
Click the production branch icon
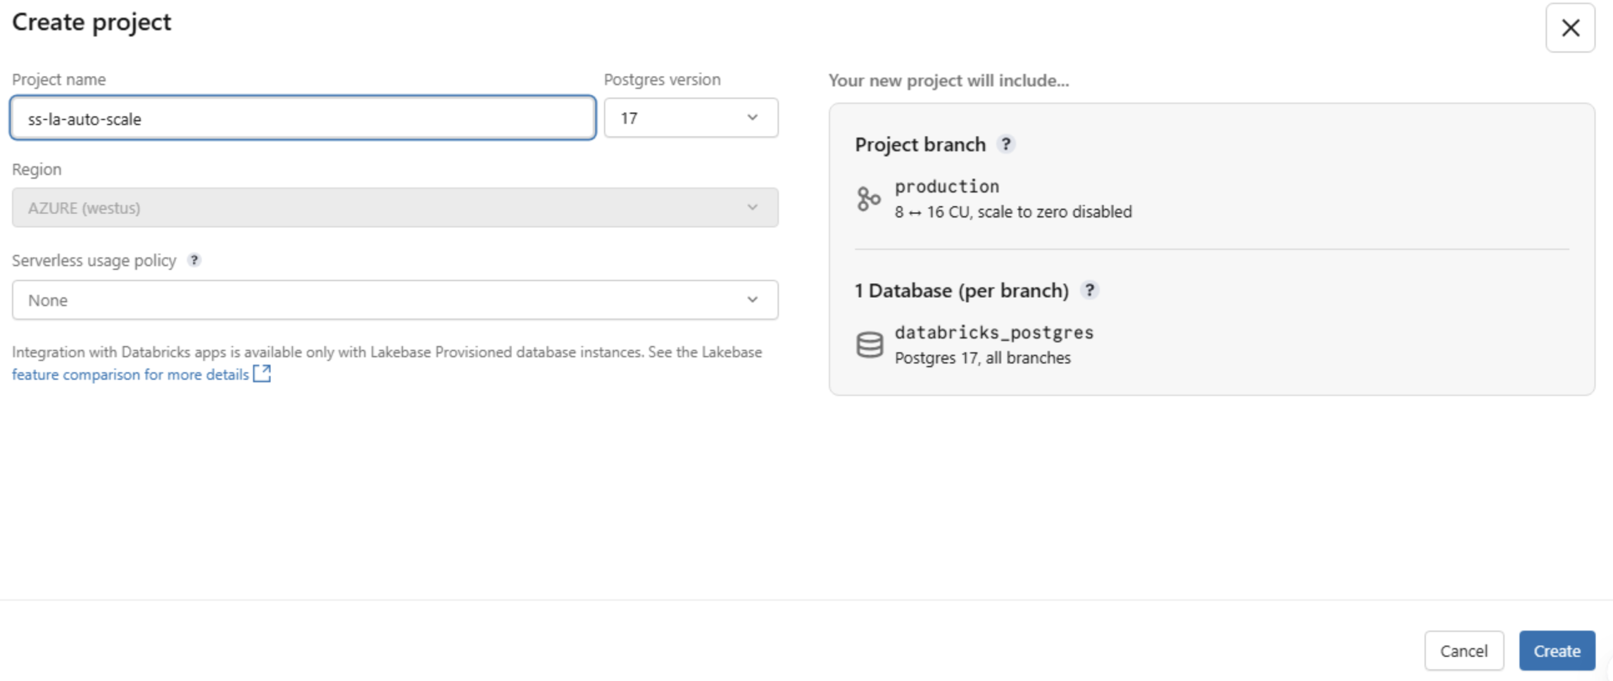868,199
